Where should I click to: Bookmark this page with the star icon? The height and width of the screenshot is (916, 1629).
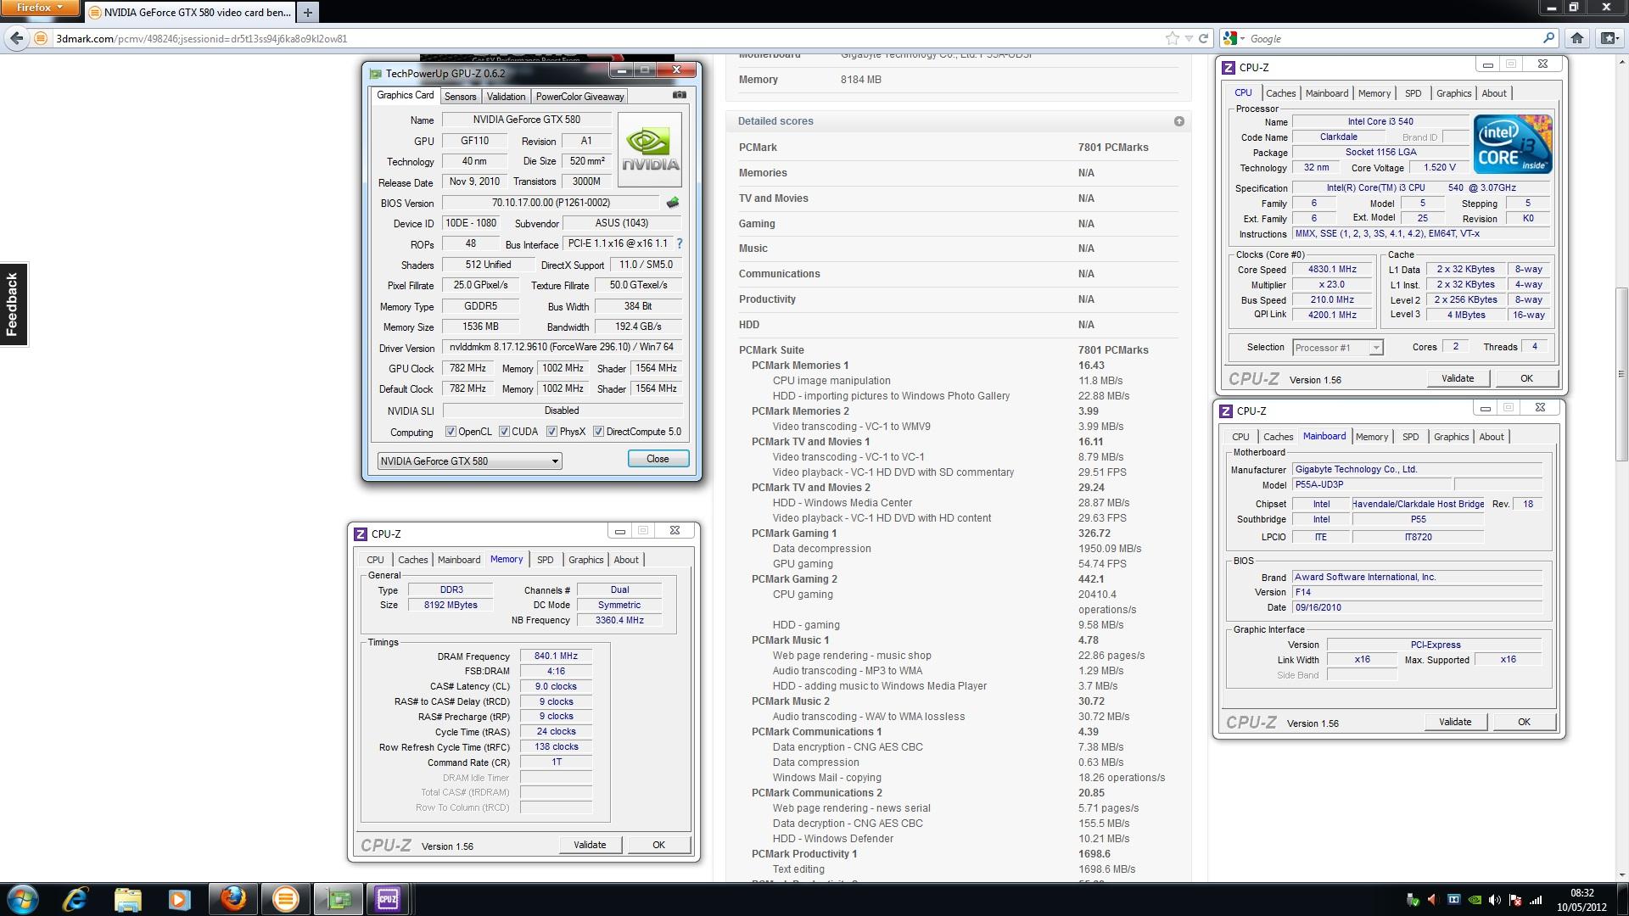click(1172, 38)
